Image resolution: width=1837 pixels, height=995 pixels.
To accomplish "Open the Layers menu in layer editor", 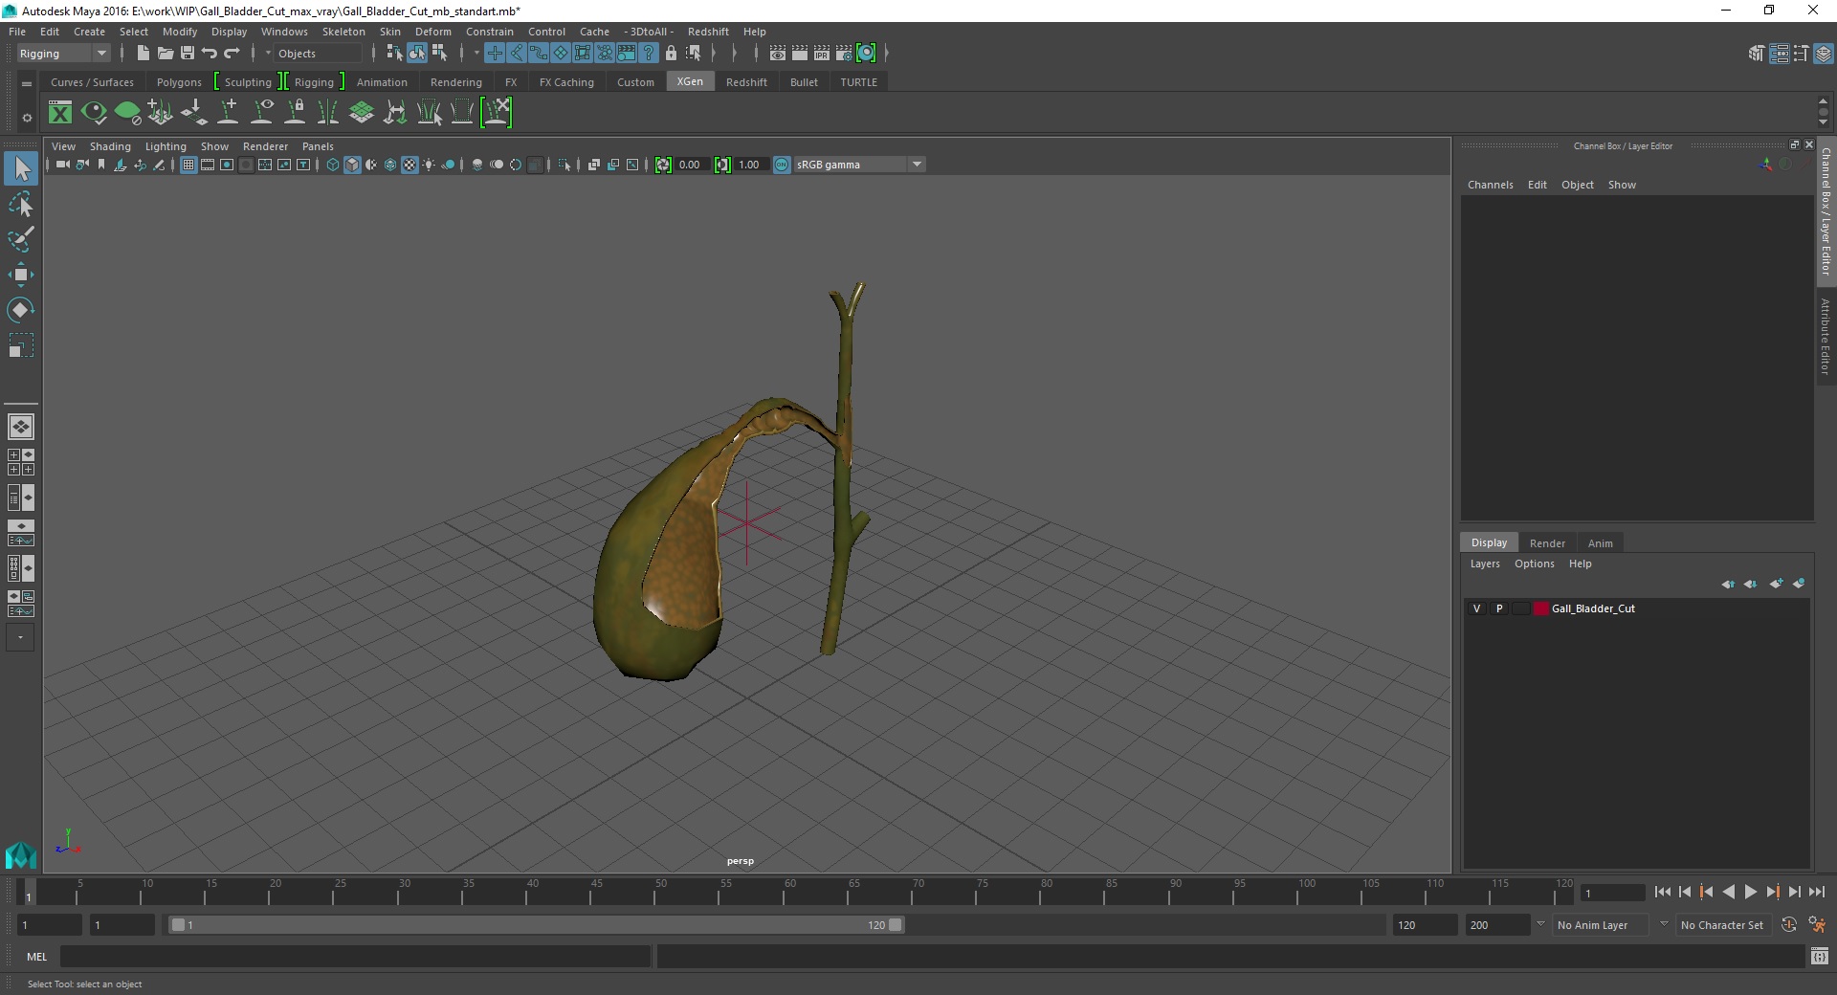I will [1485, 564].
